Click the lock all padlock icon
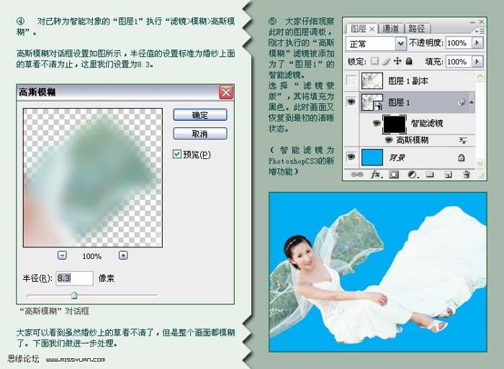This screenshot has height=369, width=504. 409,62
